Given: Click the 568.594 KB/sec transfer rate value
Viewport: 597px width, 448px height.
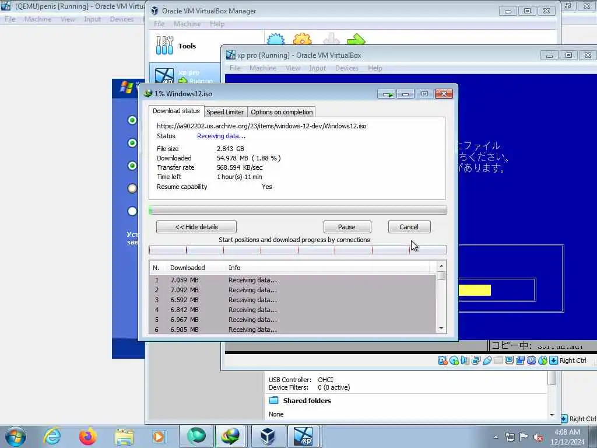Looking at the screenshot, I should pyautogui.click(x=240, y=167).
